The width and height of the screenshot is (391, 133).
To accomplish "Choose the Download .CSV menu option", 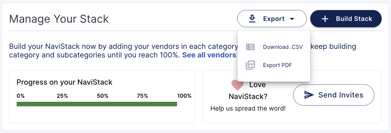I will [283, 47].
